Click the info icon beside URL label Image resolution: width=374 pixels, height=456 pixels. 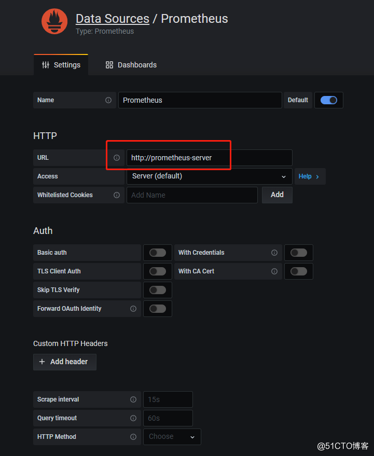tap(117, 158)
